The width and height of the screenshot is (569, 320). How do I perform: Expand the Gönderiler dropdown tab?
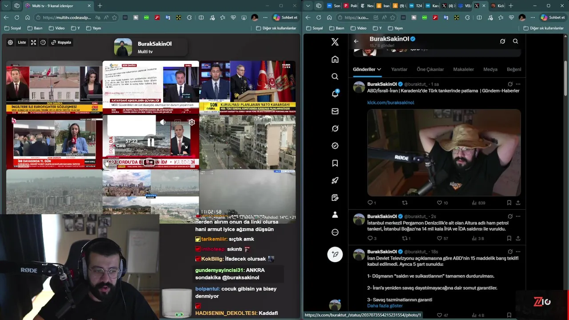pyautogui.click(x=367, y=69)
